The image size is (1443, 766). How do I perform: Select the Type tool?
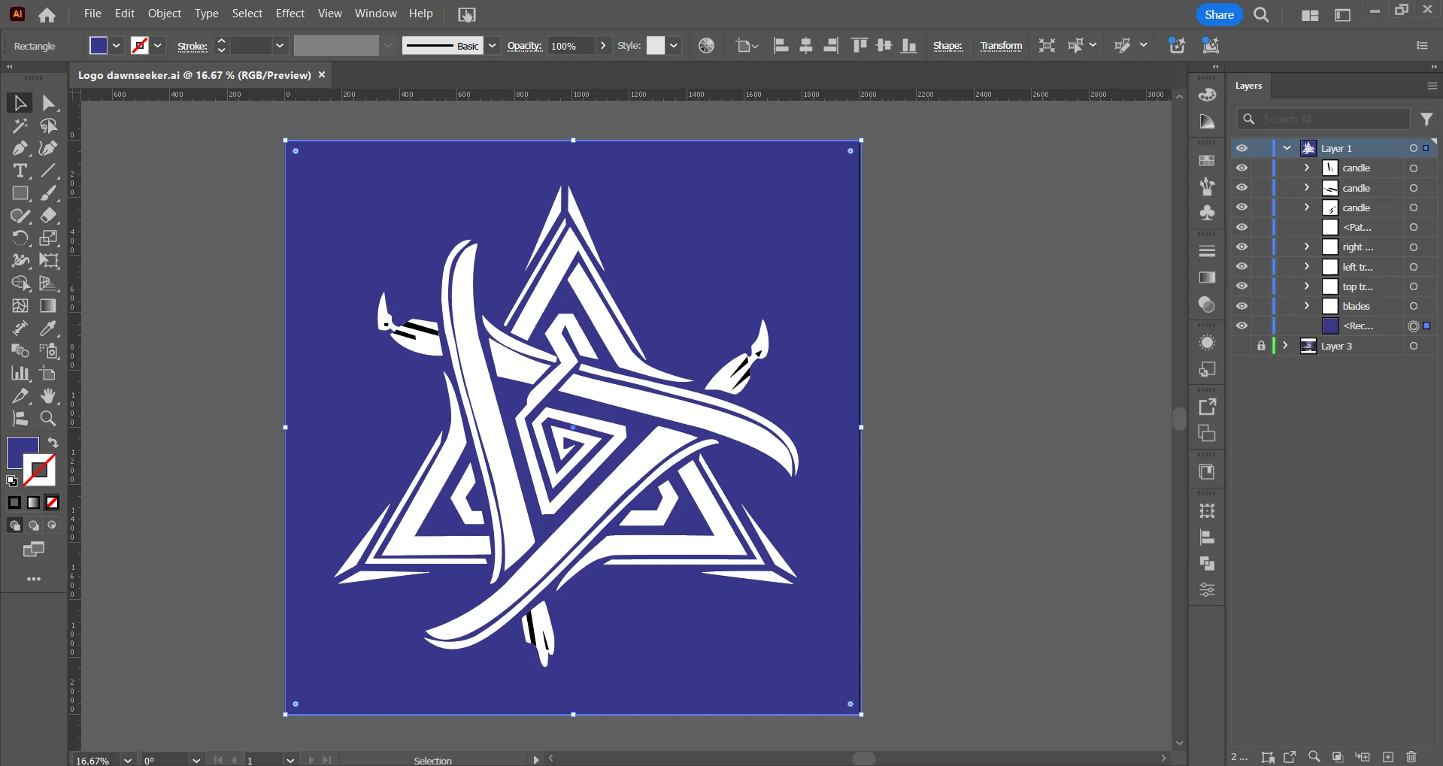(20, 171)
